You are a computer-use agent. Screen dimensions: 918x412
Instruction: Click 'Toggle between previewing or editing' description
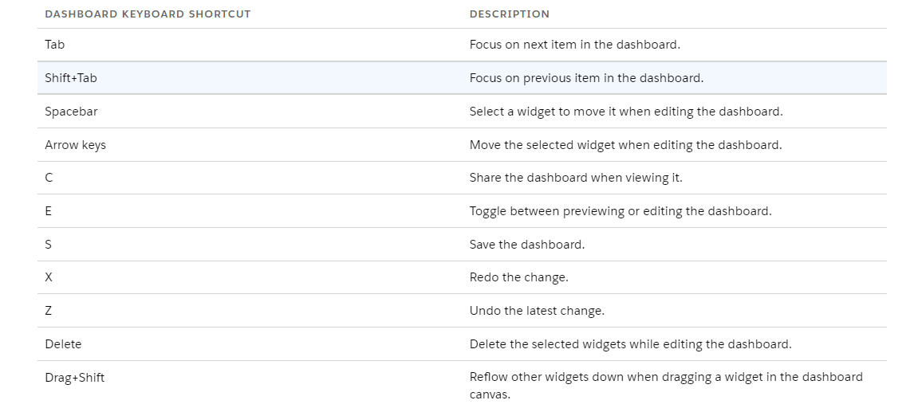[x=621, y=211]
